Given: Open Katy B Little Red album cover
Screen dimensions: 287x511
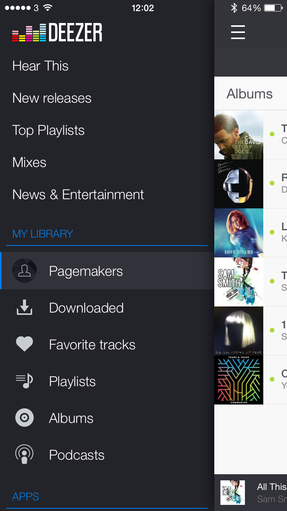Looking at the screenshot, I should 239,233.
